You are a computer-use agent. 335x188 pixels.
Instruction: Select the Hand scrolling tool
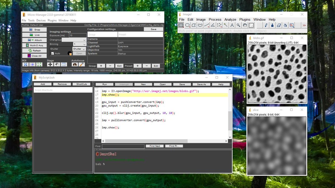coord(245,25)
